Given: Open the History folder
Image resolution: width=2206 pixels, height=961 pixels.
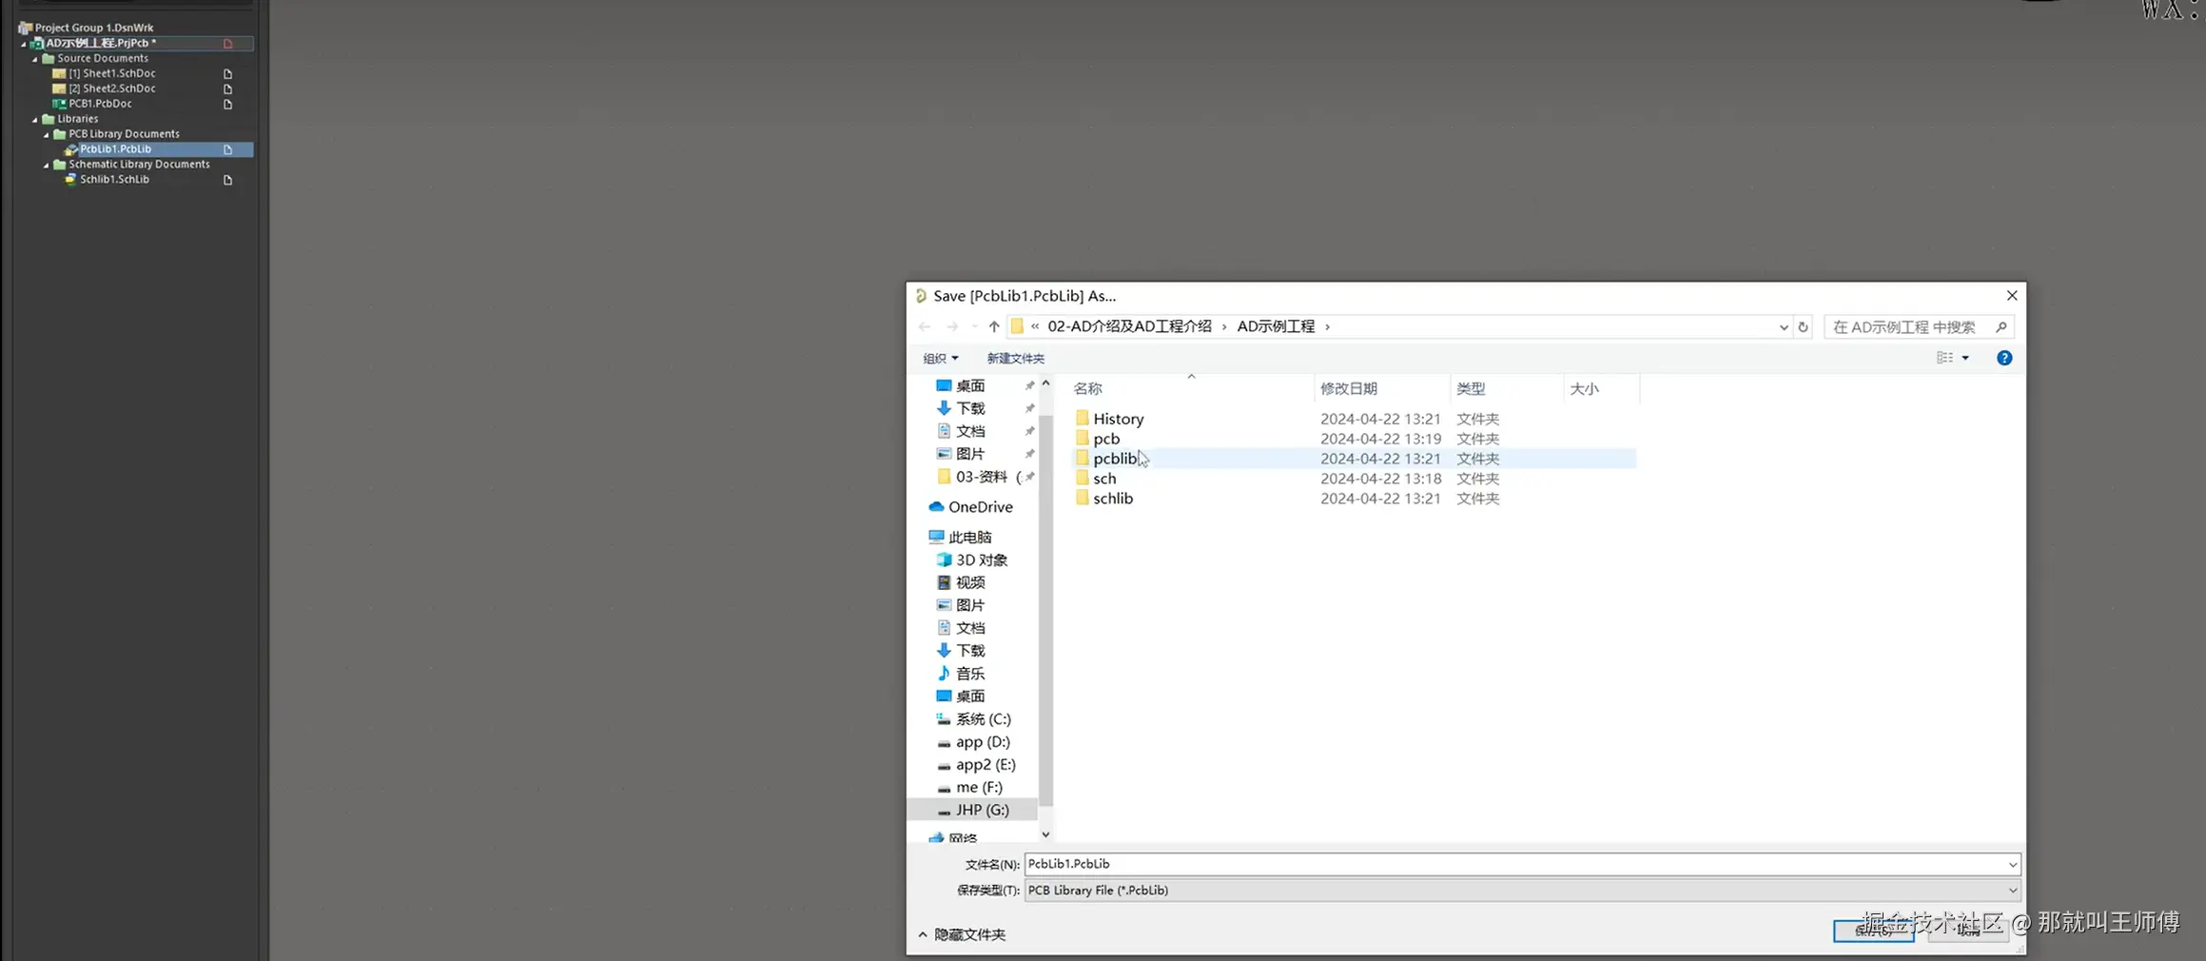Looking at the screenshot, I should click(1118, 419).
